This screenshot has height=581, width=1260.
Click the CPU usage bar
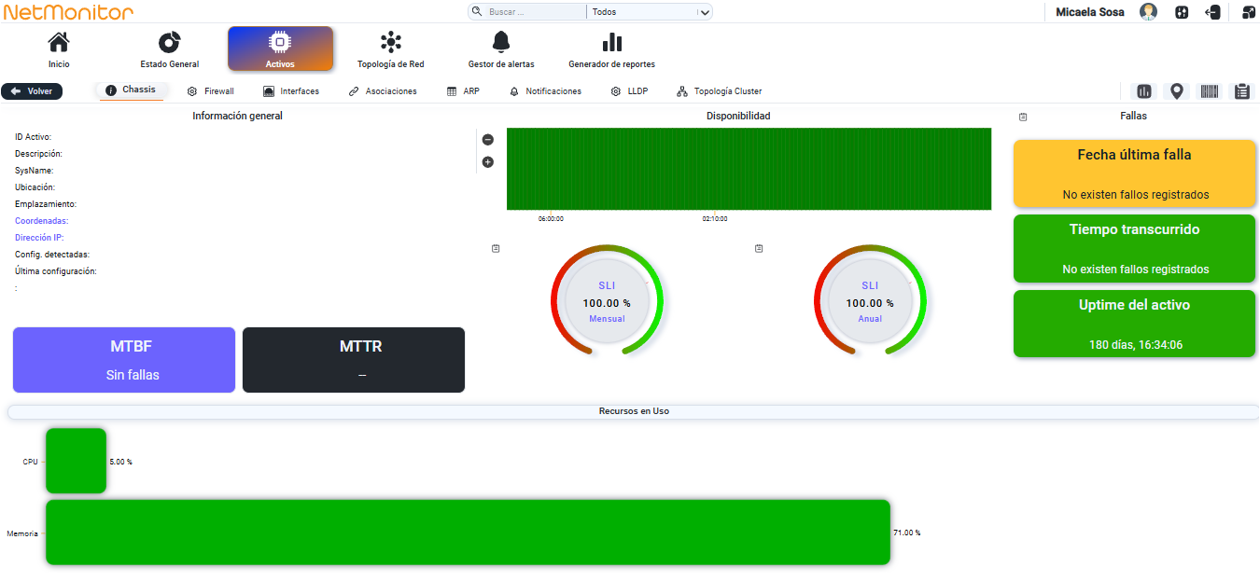(76, 461)
